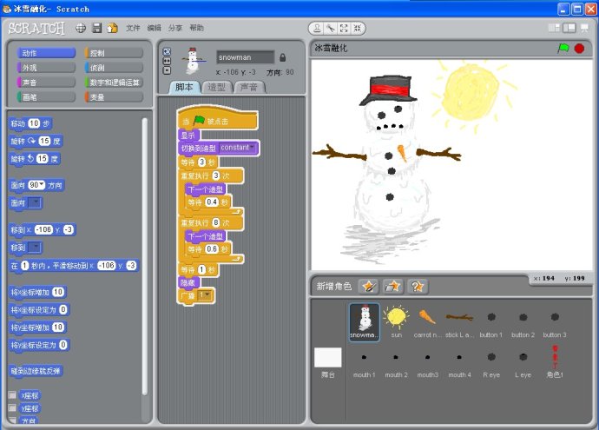Image resolution: width=599 pixels, height=430 pixels.
Task: Open the 编辑 menu
Action: (x=154, y=28)
